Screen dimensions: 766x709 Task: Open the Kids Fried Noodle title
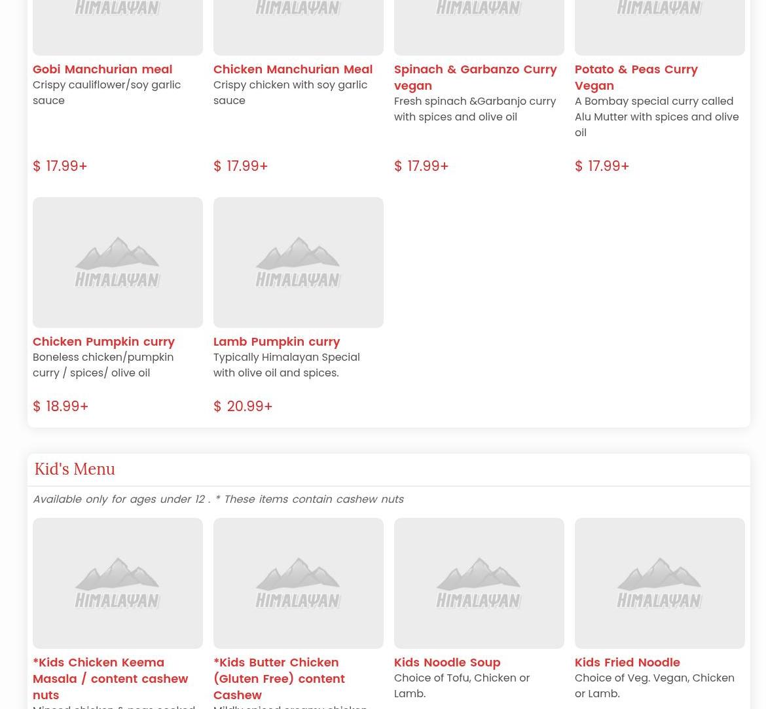[x=627, y=663]
